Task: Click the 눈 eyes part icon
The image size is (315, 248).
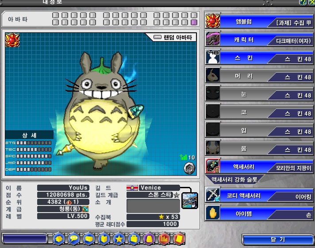Action: pyautogui.click(x=213, y=93)
